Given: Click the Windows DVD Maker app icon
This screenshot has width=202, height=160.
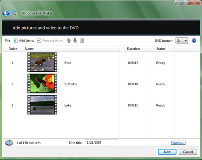Looking at the screenshot, I should coord(14,13).
